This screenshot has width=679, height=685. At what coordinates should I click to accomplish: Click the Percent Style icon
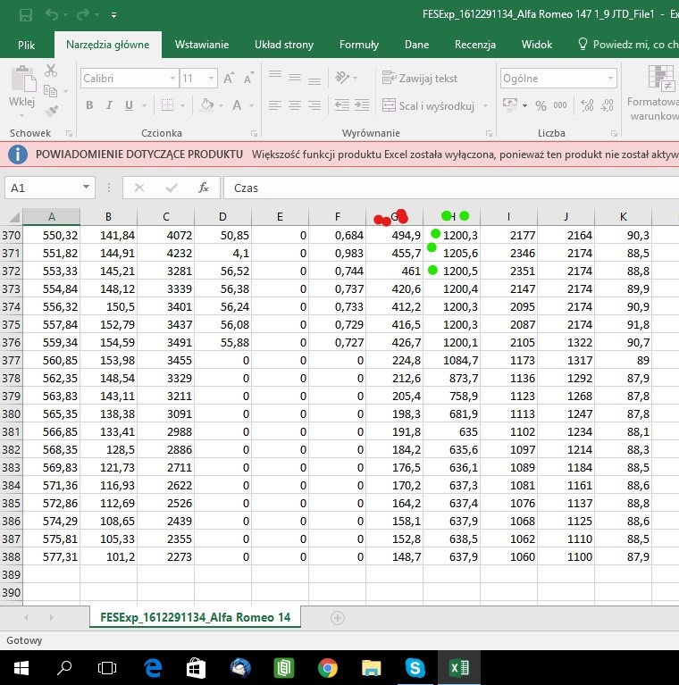541,106
